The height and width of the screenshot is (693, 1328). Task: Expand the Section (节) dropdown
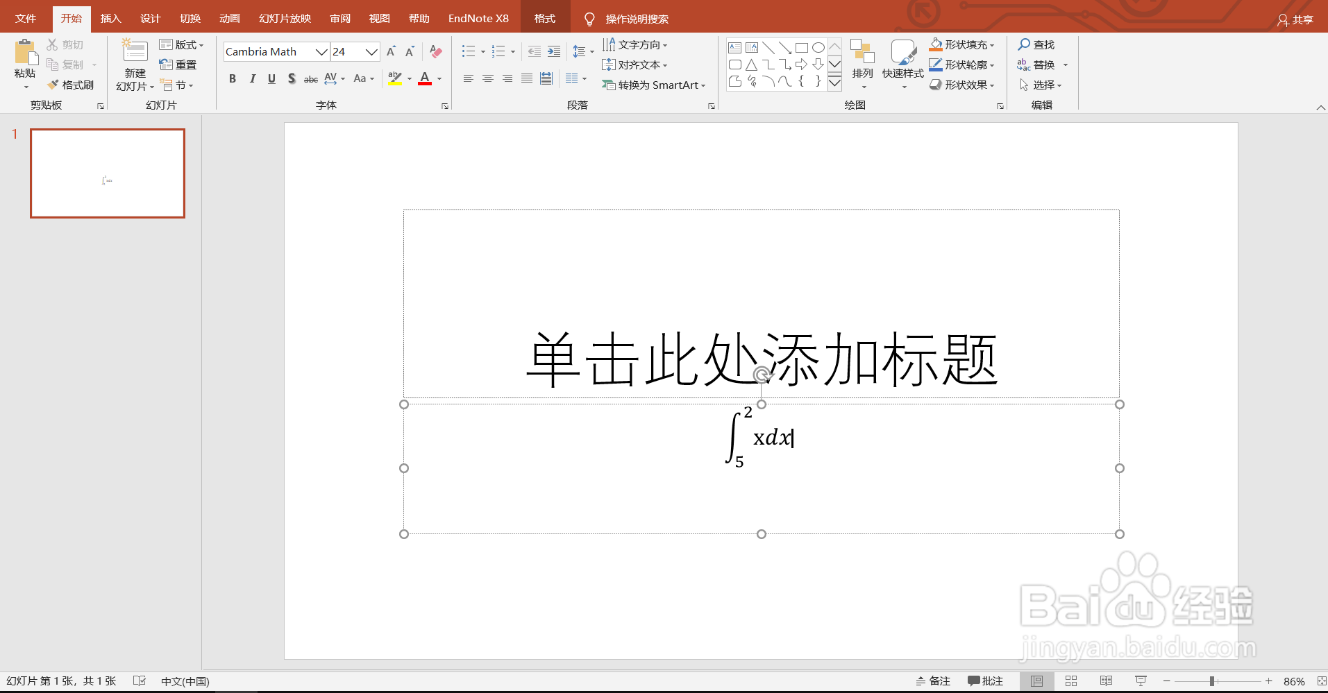tap(176, 85)
